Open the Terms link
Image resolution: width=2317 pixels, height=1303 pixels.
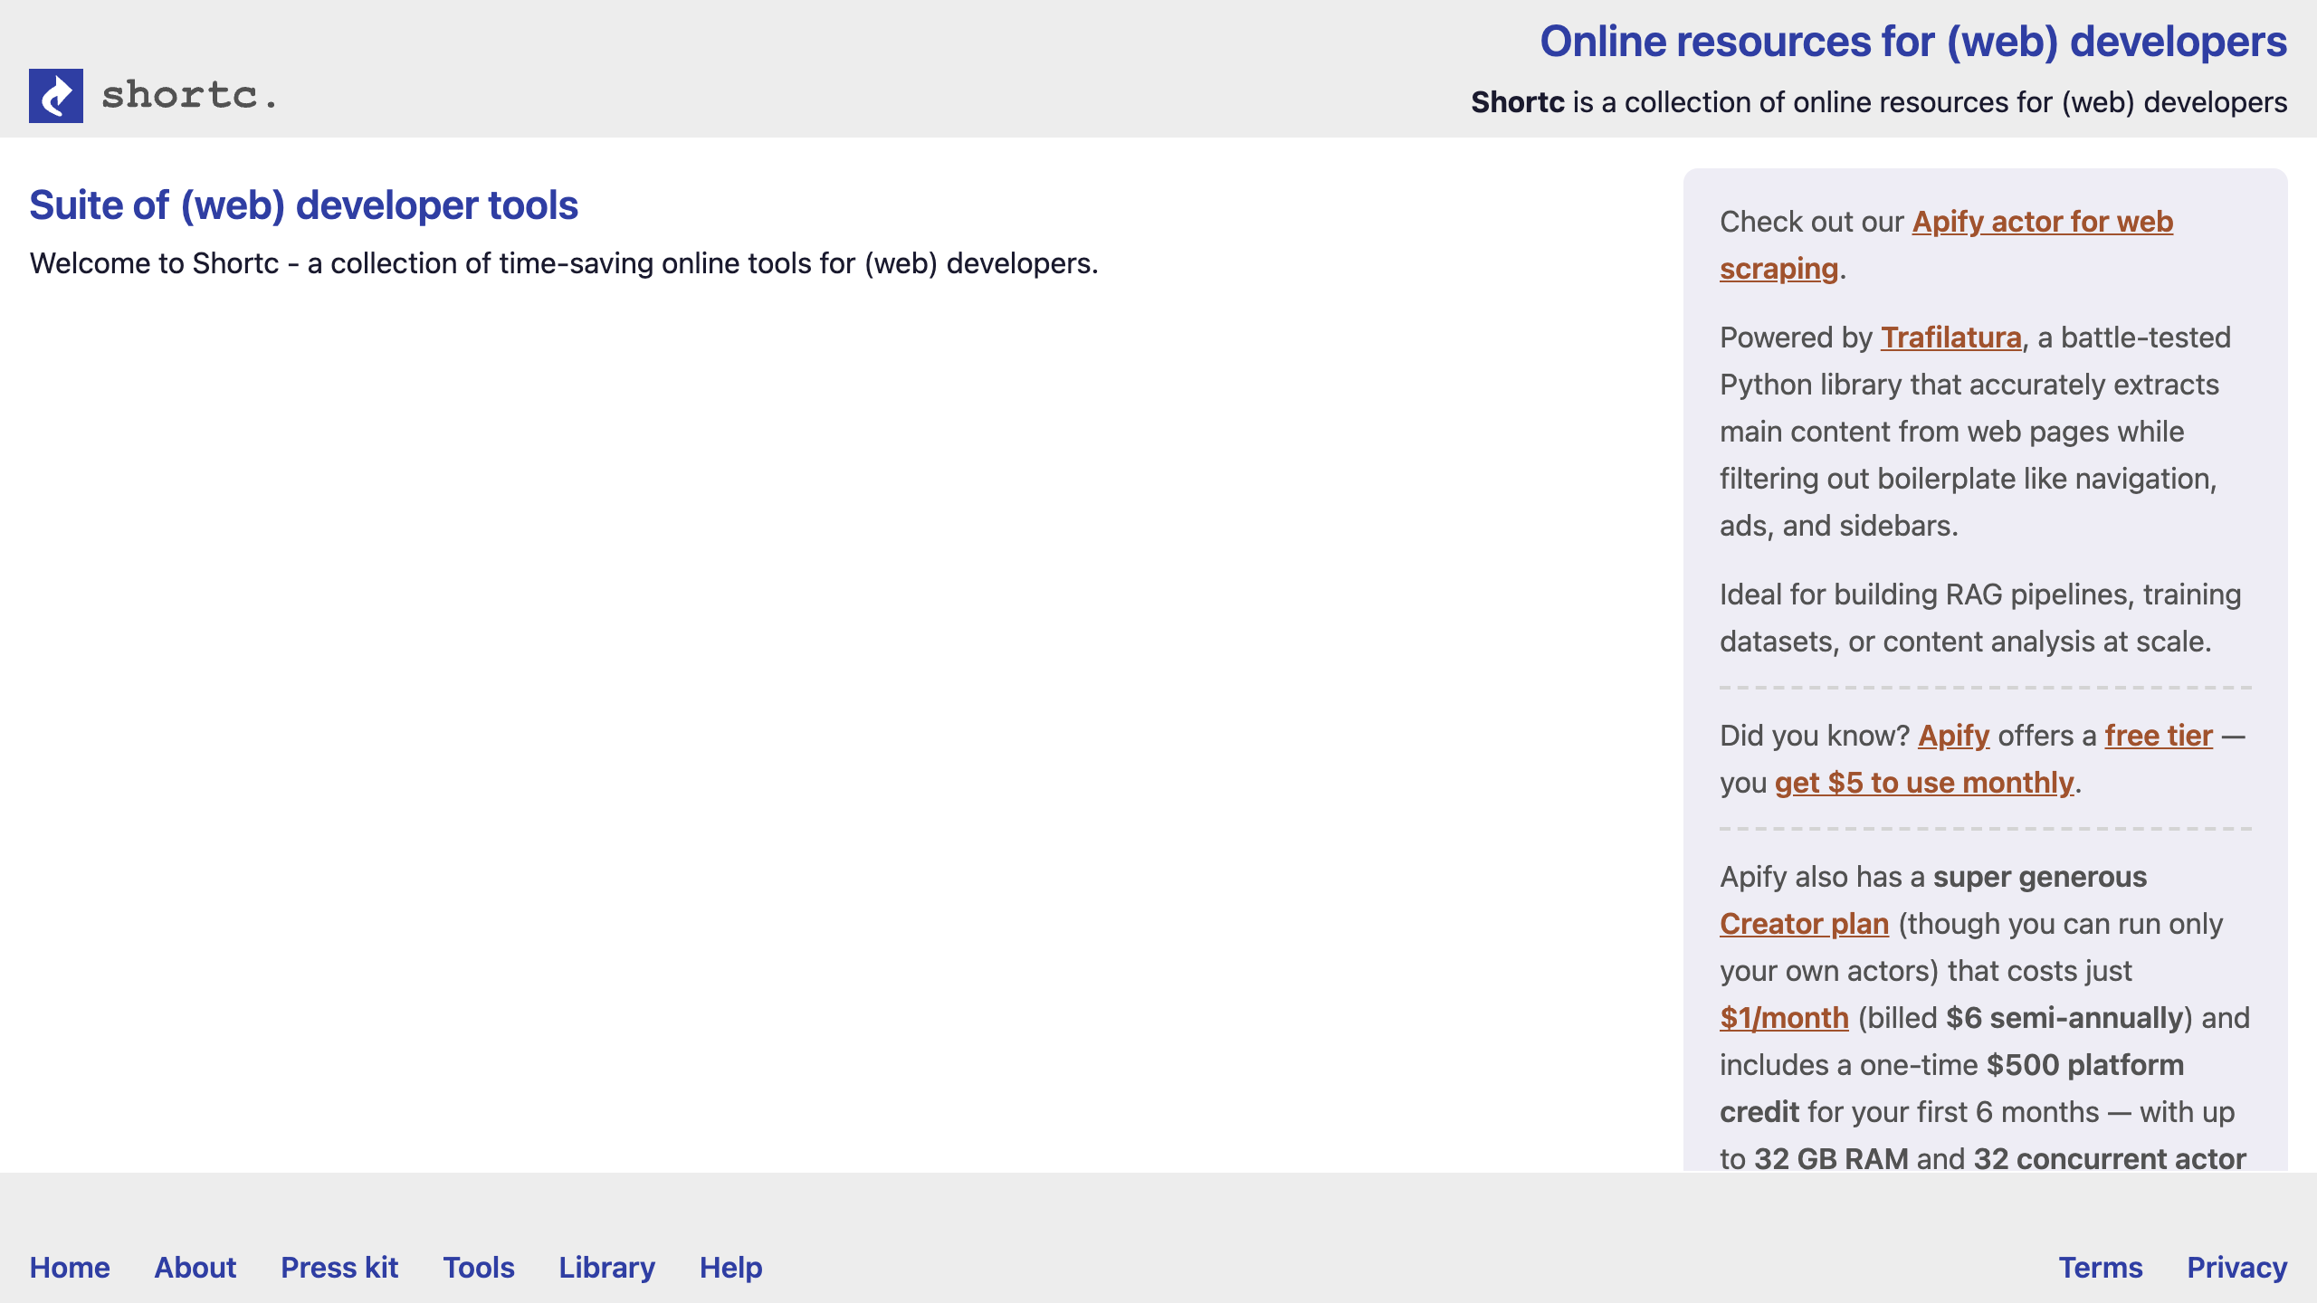tap(2101, 1267)
